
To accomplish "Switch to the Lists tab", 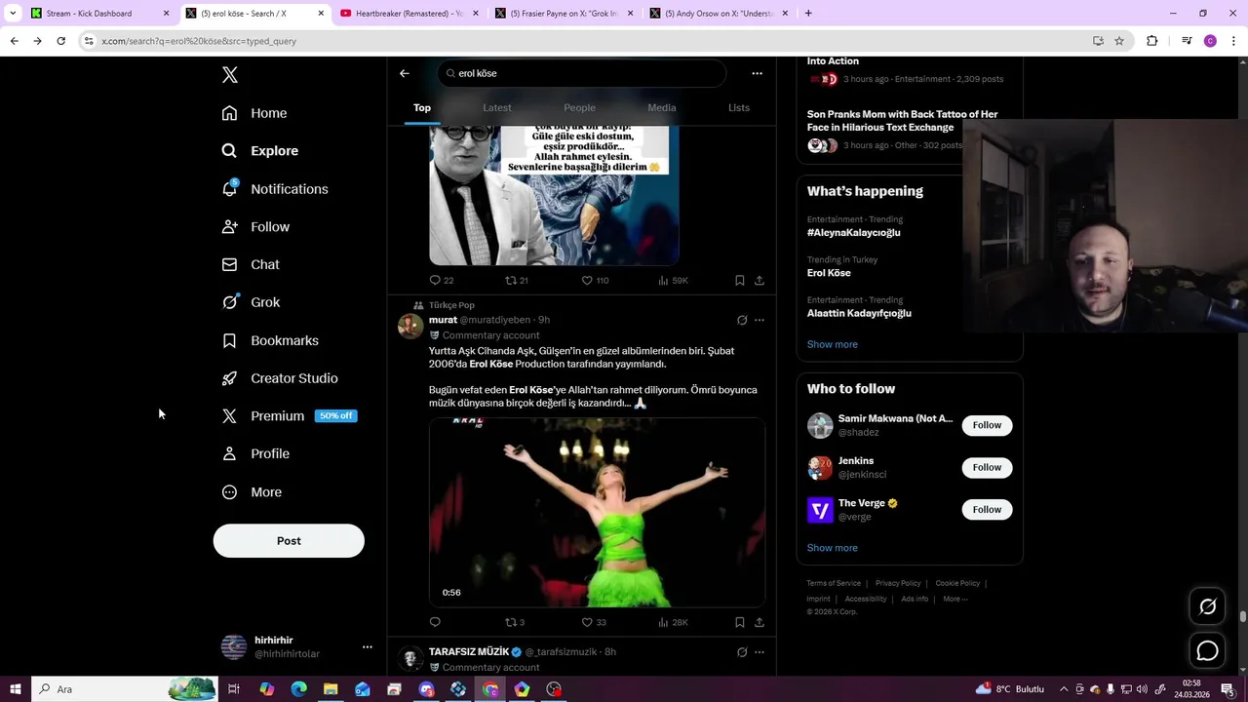I will click(739, 108).
